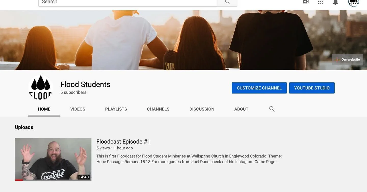This screenshot has height=192, width=367.
Task: Go to the CHANNELS tab
Action: click(x=158, y=109)
